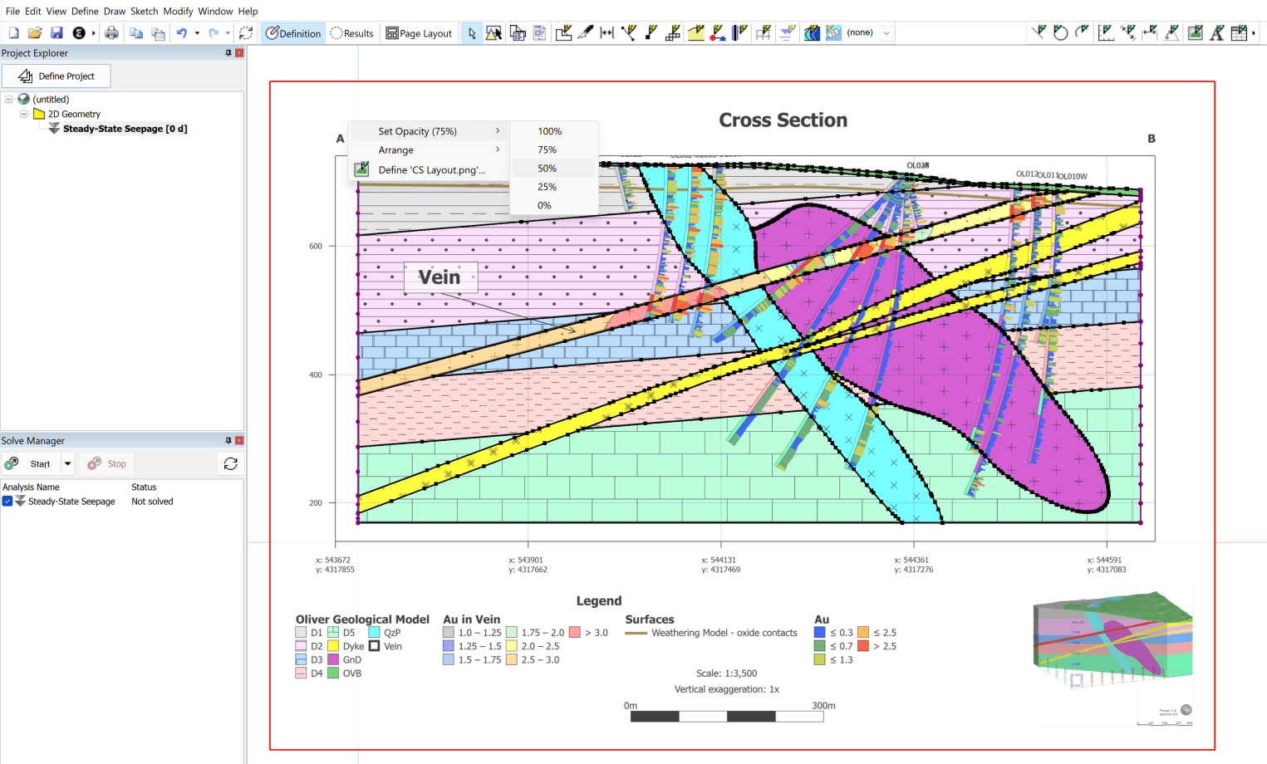
Task: Click the redraw/refresh view icon in the toolbar
Action: coord(246,33)
